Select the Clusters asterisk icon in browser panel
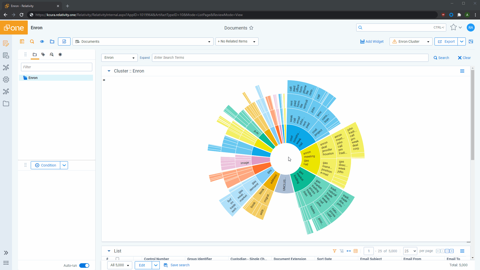 60,54
